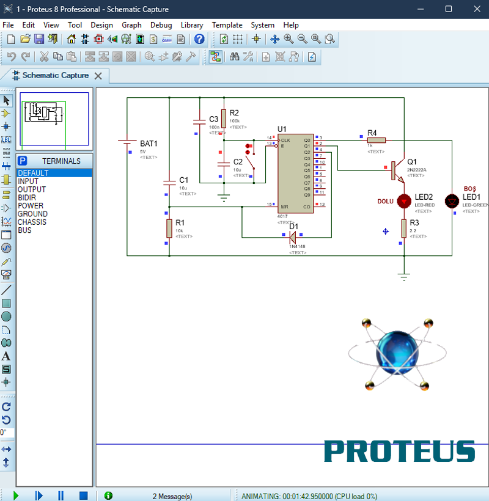Select the 2D graphics text tool
489x501 pixels.
pos(6,356)
